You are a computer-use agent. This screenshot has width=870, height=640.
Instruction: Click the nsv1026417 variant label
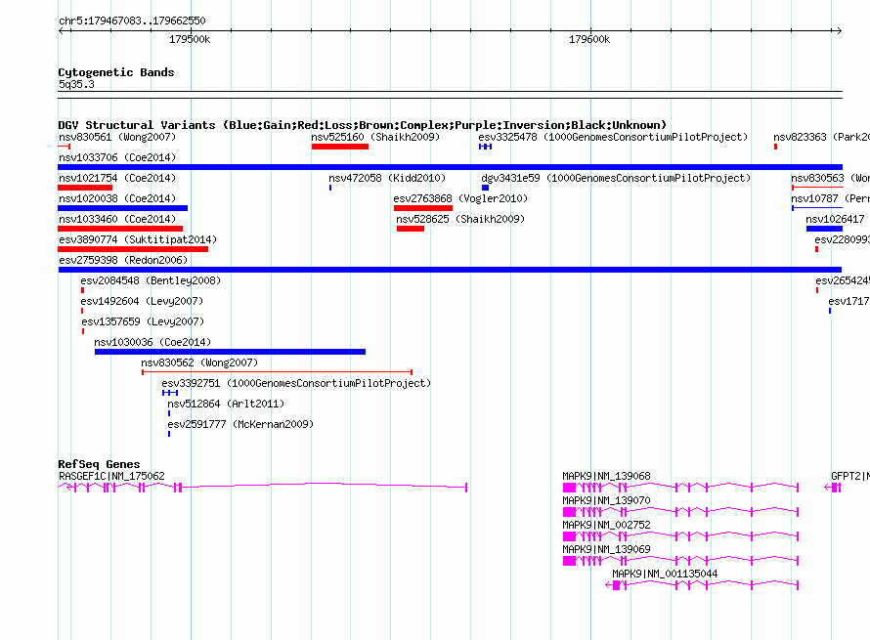[835, 219]
